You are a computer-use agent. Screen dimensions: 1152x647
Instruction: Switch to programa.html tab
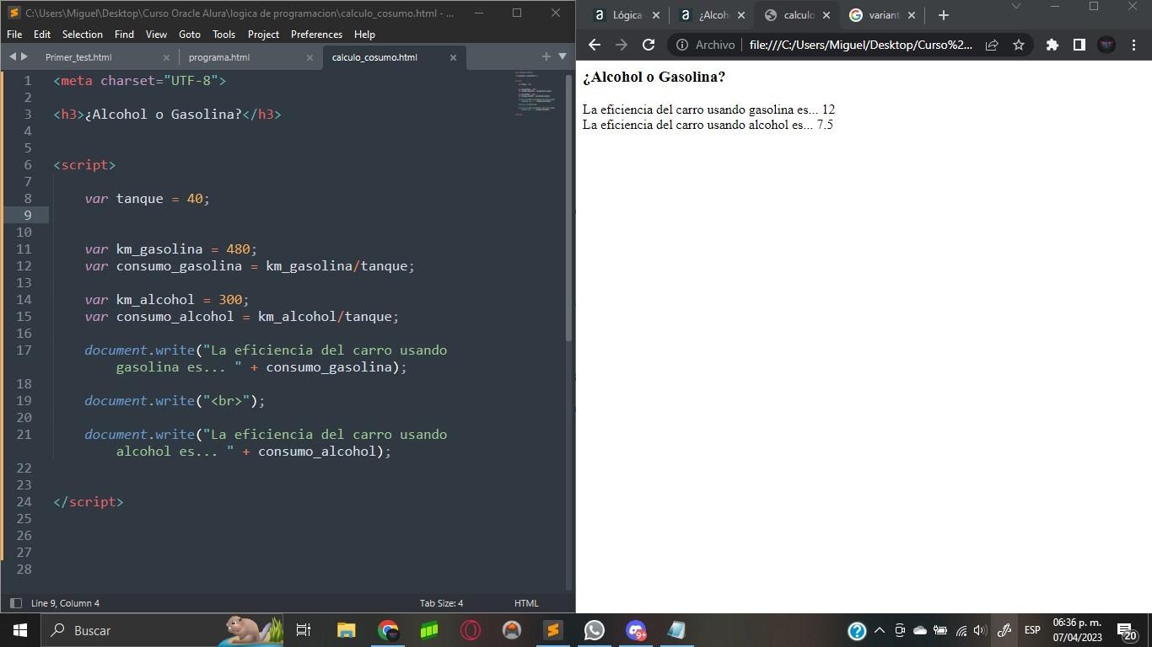point(219,57)
